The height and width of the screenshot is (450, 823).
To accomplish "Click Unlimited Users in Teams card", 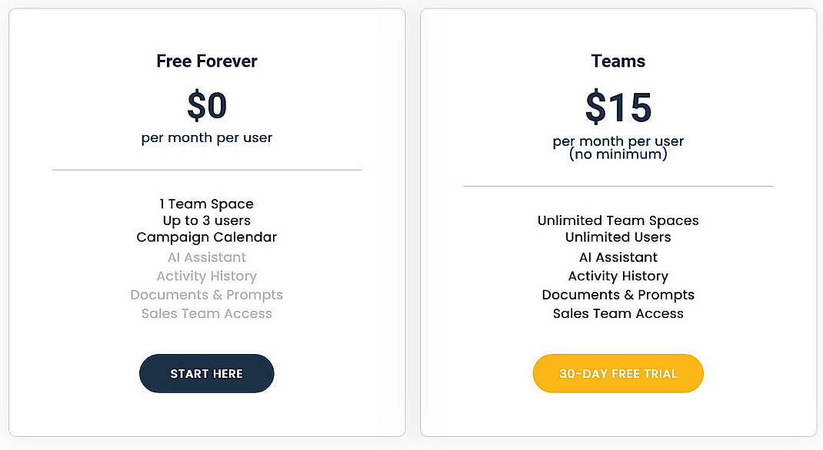I will pyautogui.click(x=618, y=239).
